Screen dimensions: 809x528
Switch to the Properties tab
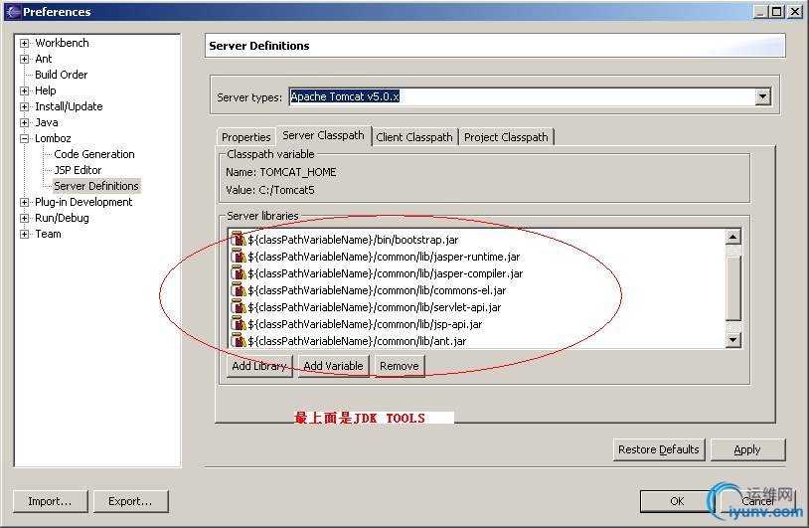coord(246,137)
